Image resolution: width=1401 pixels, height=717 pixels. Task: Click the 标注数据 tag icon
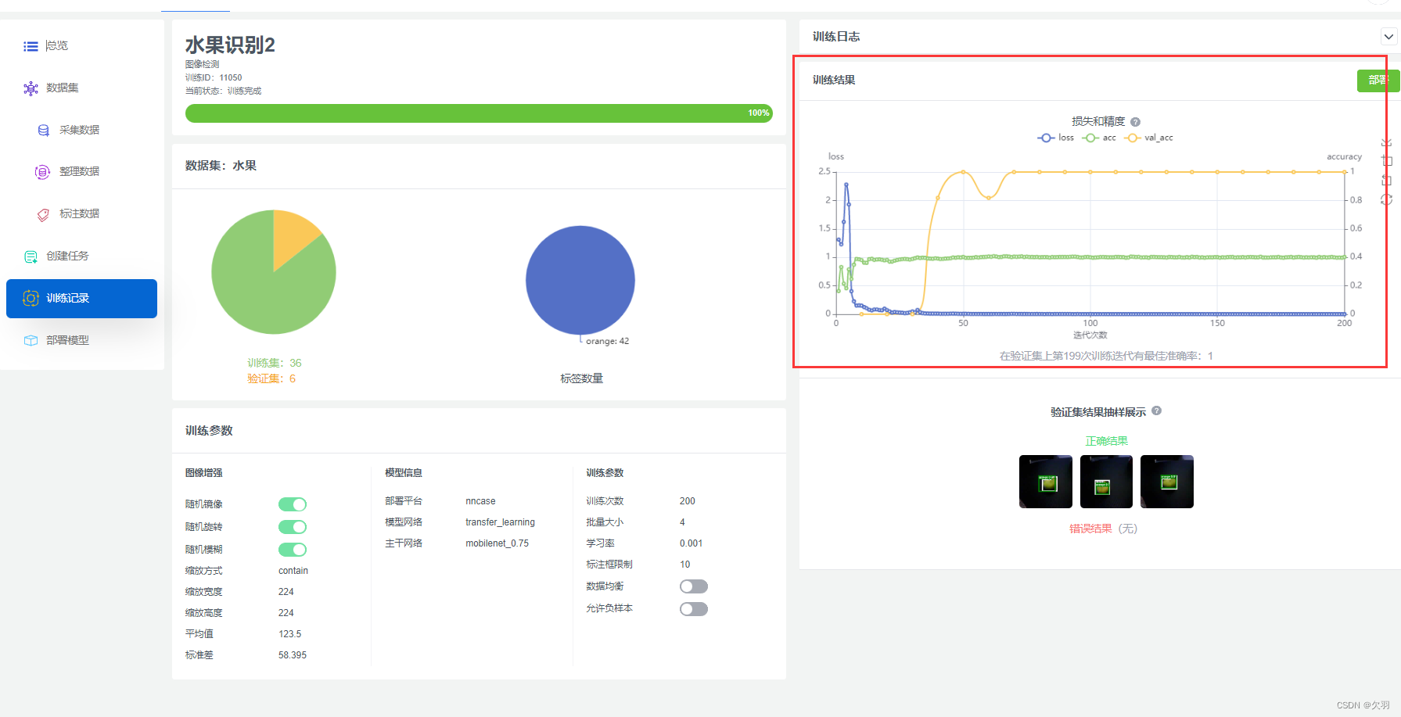pyautogui.click(x=44, y=214)
